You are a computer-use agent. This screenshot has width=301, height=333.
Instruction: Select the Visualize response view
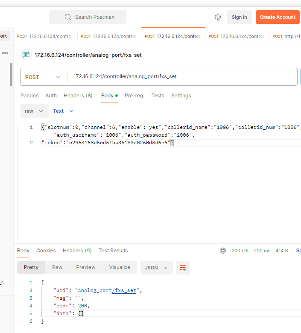(120, 267)
